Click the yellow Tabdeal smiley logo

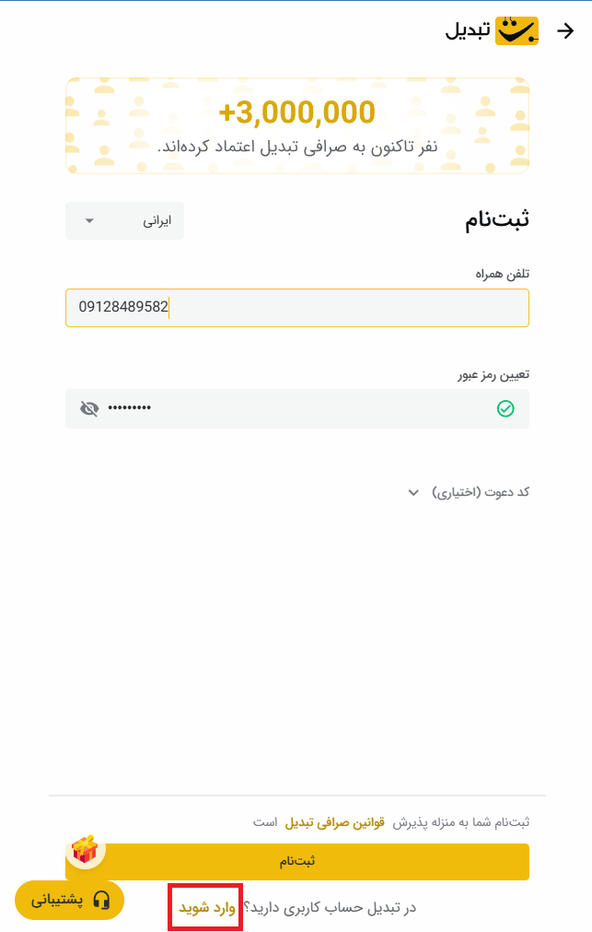point(517,31)
